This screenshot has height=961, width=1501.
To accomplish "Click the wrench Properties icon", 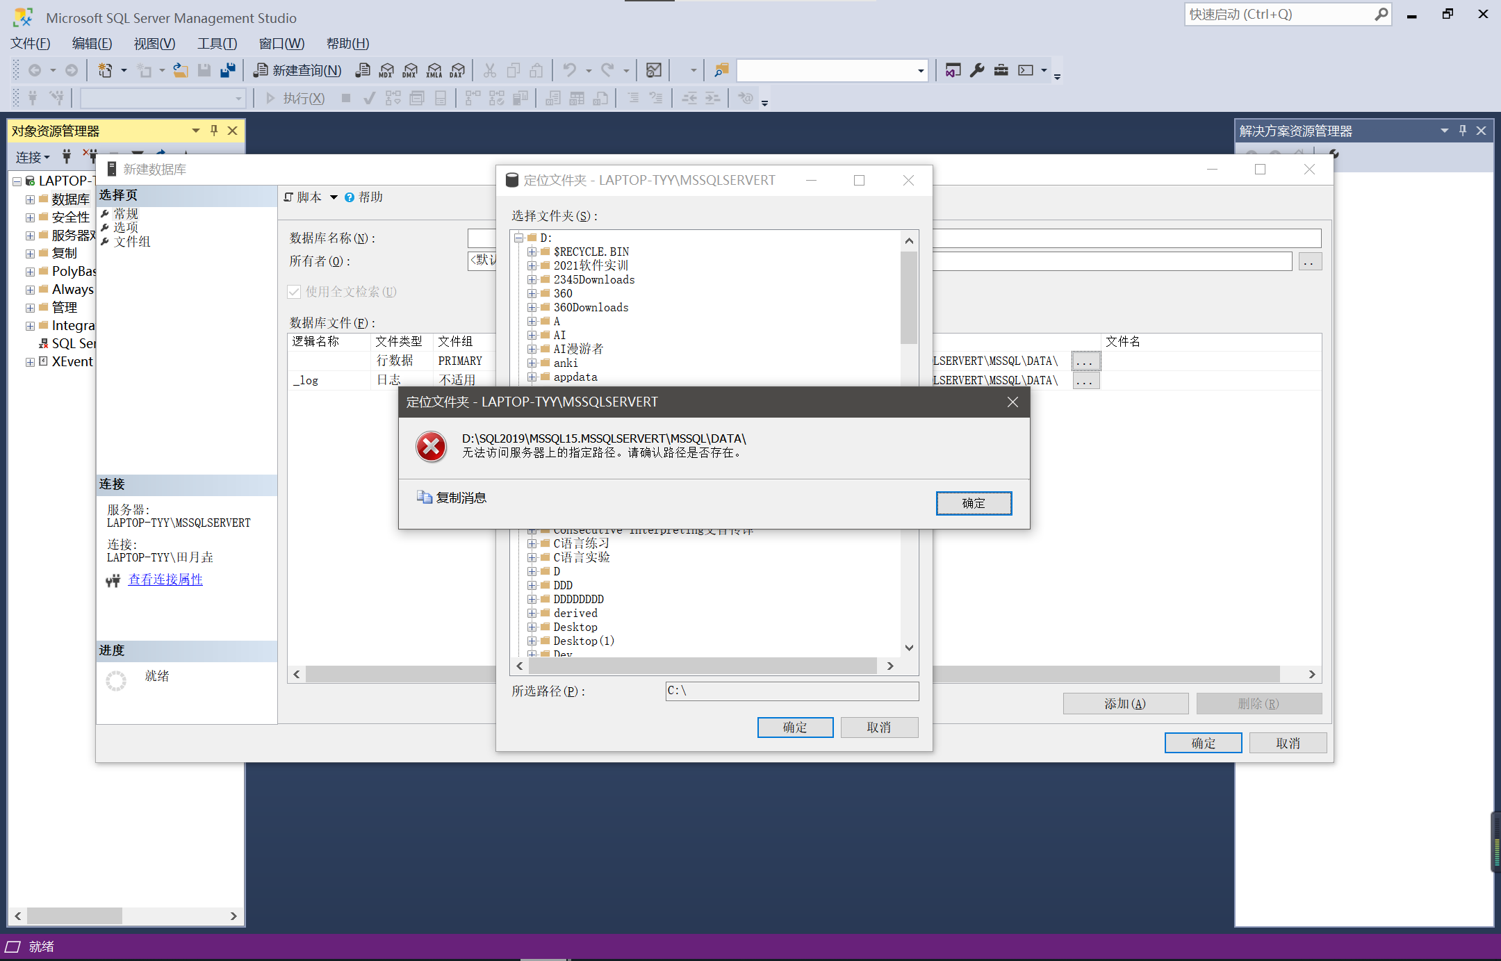I will tap(977, 70).
